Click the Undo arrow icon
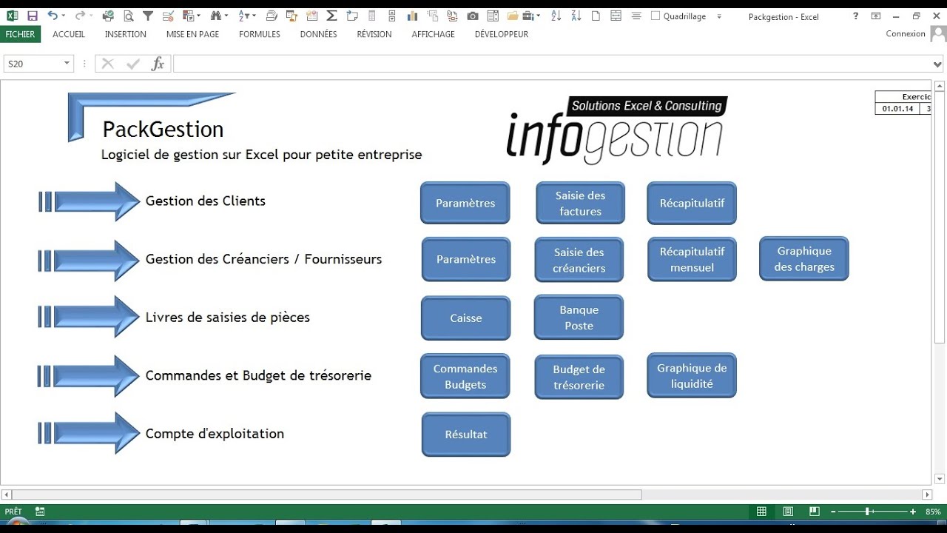947x533 pixels. tap(53, 16)
